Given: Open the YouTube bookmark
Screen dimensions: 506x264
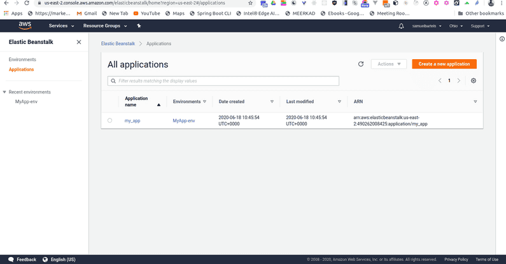Looking at the screenshot, I should (x=146, y=13).
